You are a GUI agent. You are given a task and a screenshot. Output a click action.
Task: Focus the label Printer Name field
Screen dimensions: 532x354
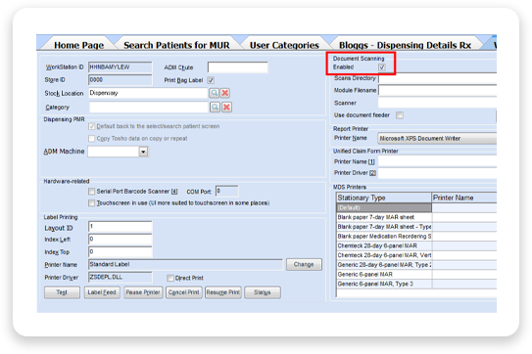click(185, 265)
